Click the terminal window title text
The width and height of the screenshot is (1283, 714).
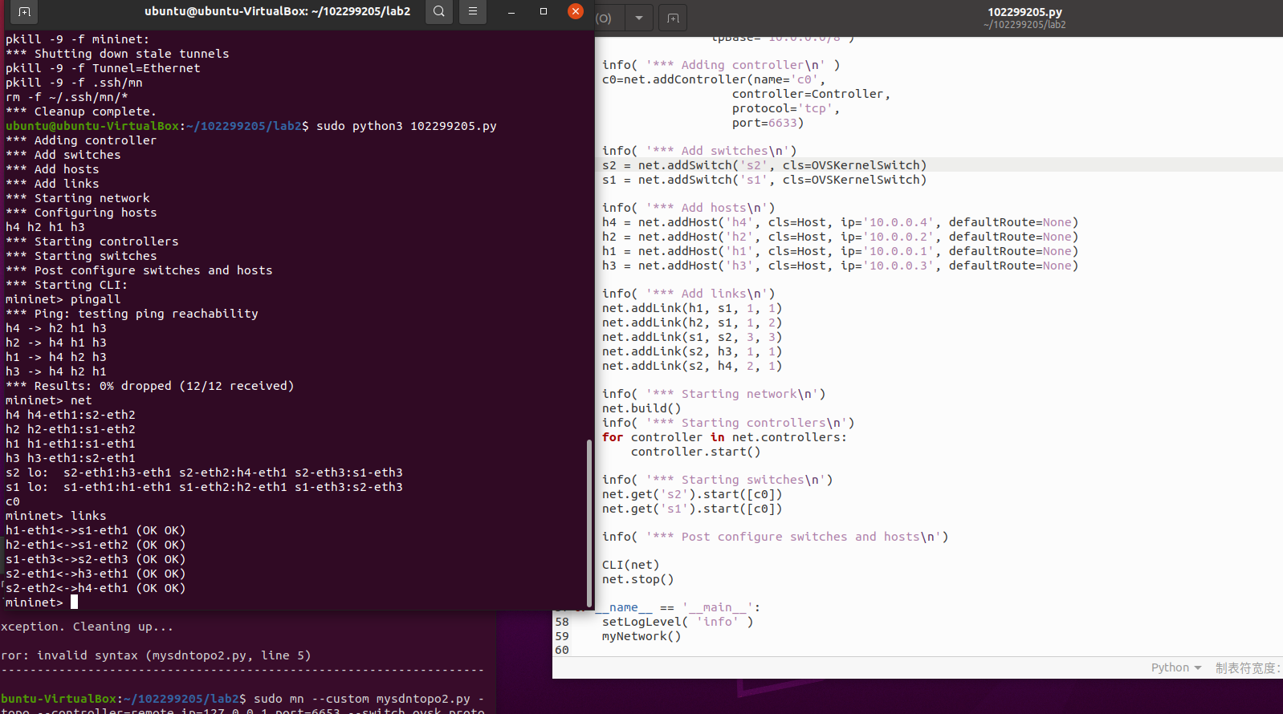click(278, 11)
